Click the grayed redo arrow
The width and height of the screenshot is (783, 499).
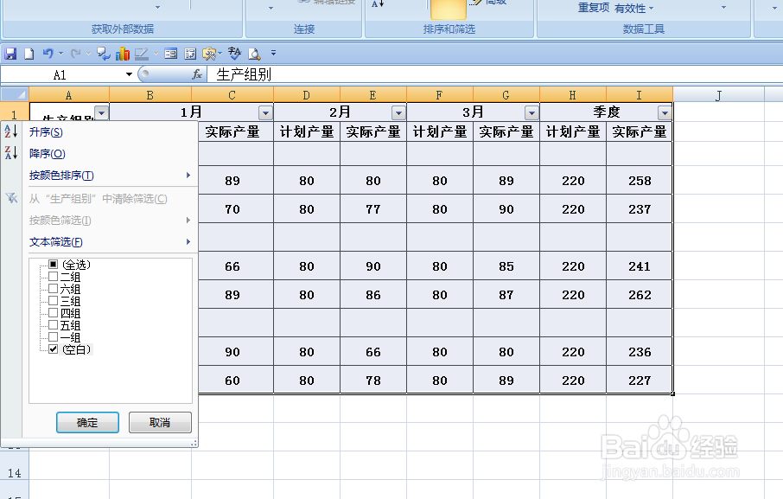point(75,53)
